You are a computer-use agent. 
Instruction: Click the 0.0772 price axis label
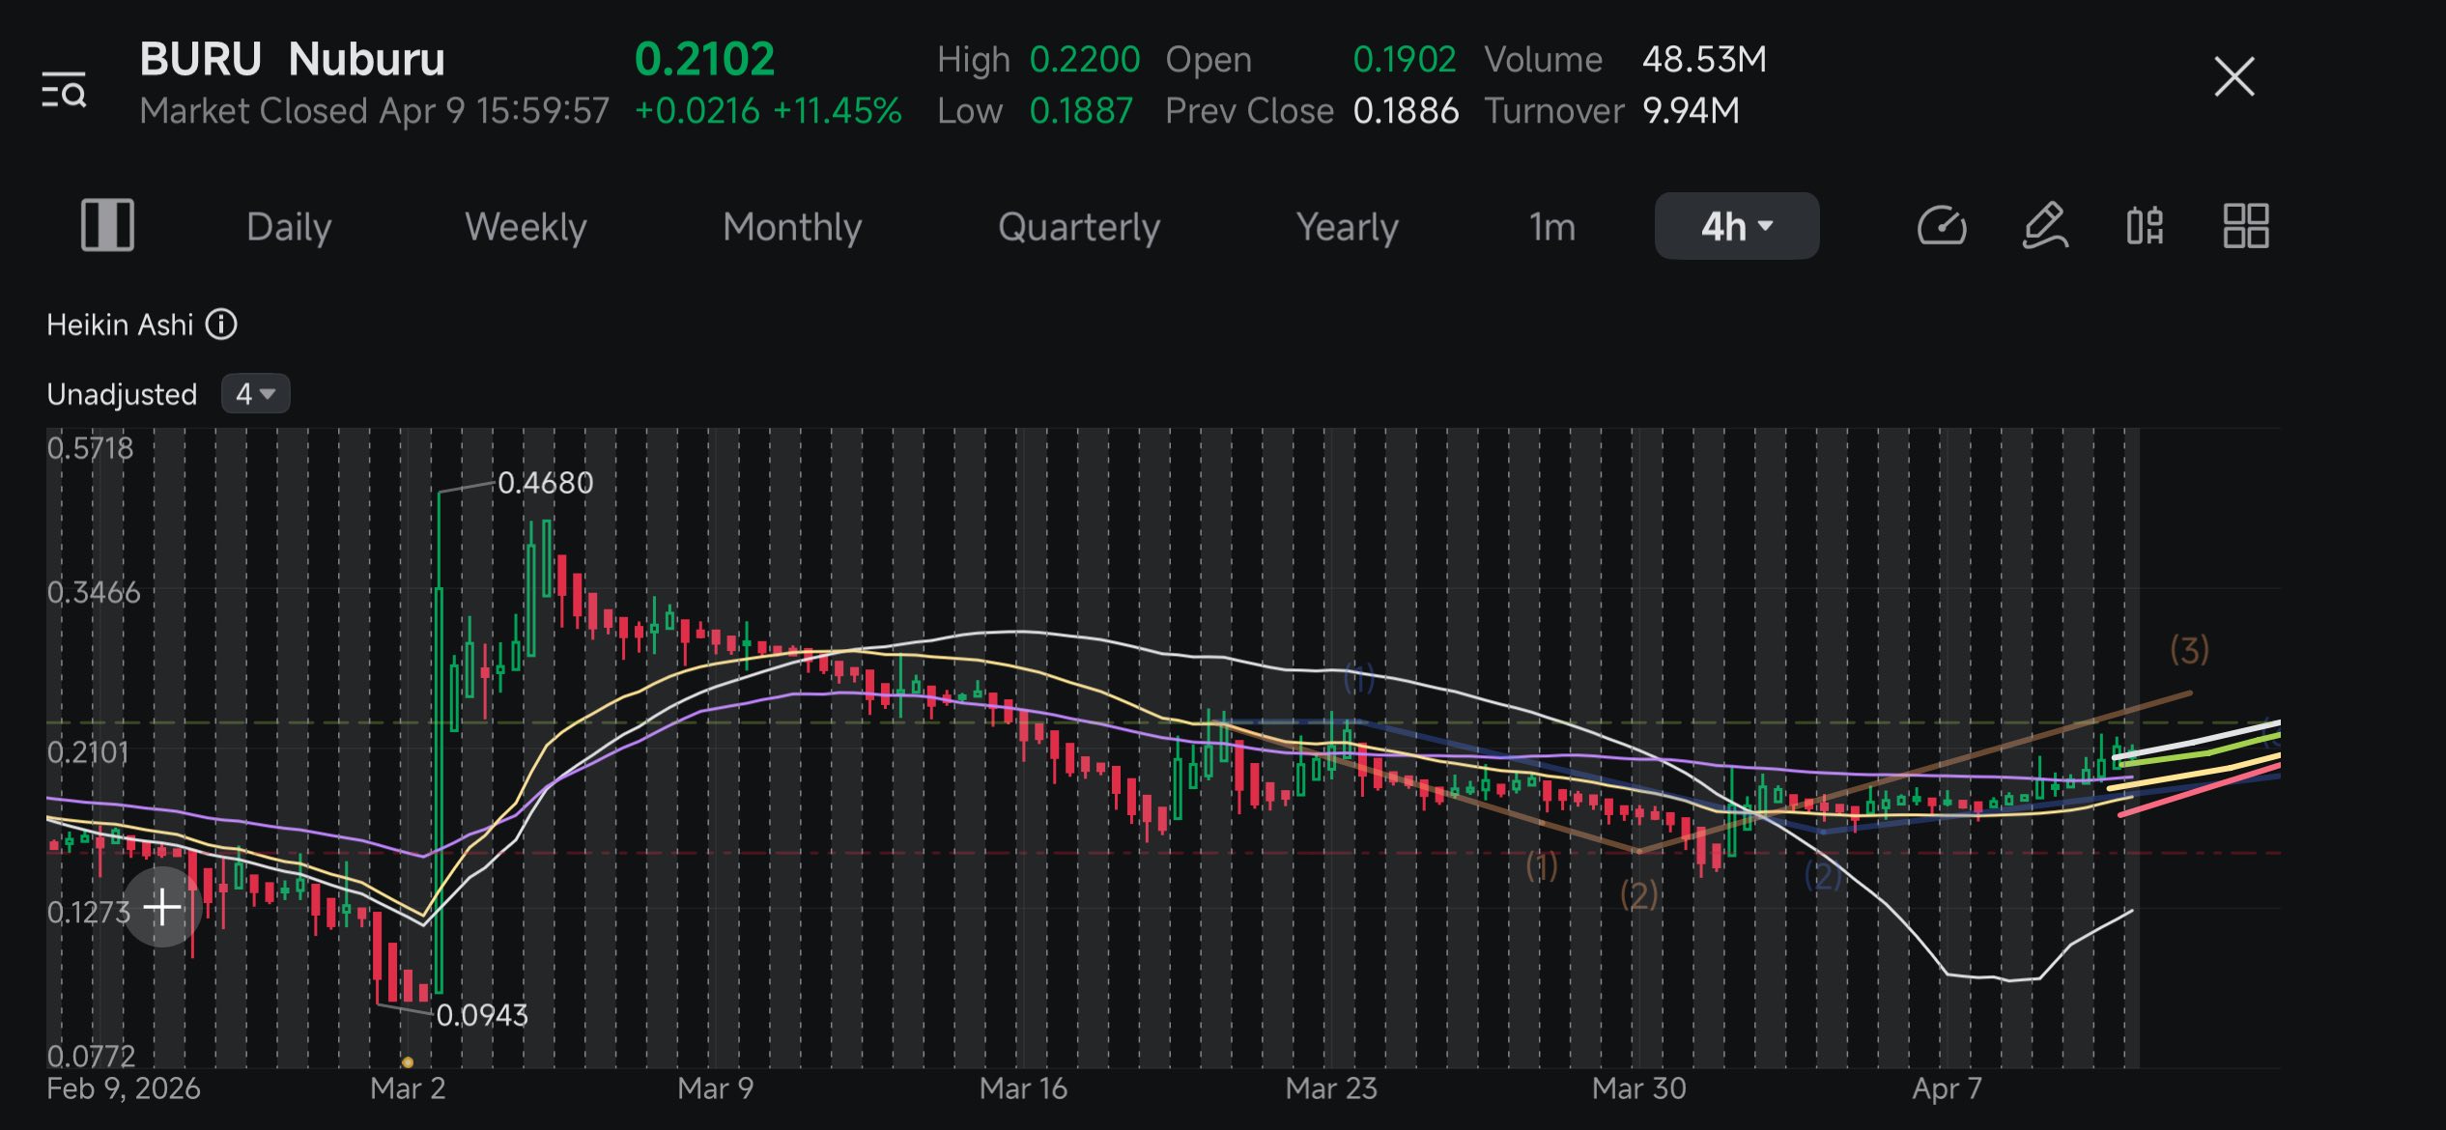coord(91,1056)
